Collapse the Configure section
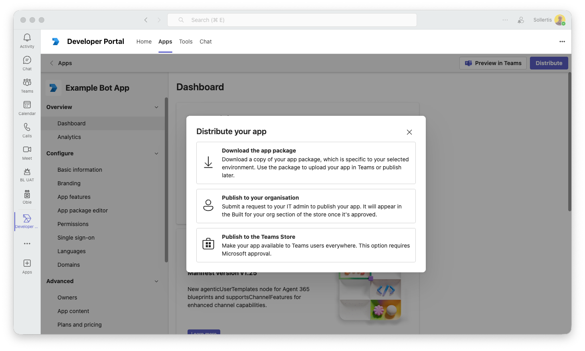585x351 pixels. (x=156, y=153)
